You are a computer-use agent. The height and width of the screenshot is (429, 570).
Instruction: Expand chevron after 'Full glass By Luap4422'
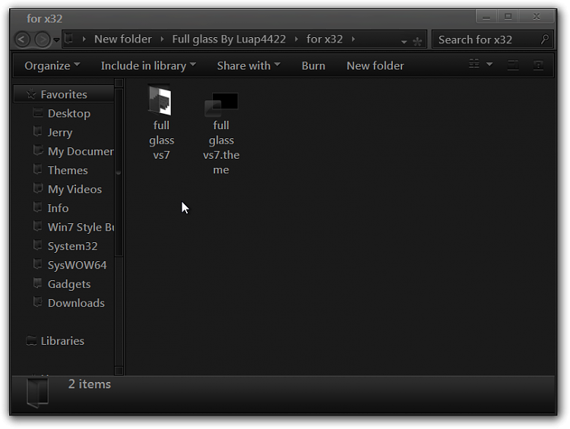[296, 39]
